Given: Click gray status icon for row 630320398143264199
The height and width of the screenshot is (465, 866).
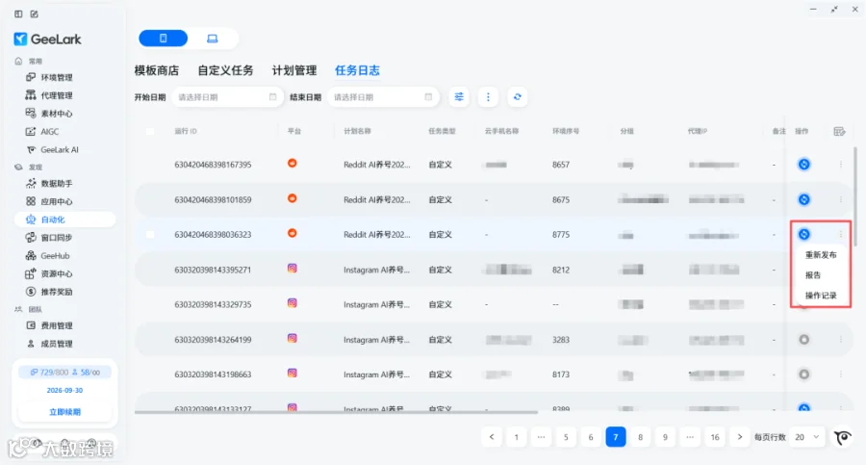Looking at the screenshot, I should 804,340.
